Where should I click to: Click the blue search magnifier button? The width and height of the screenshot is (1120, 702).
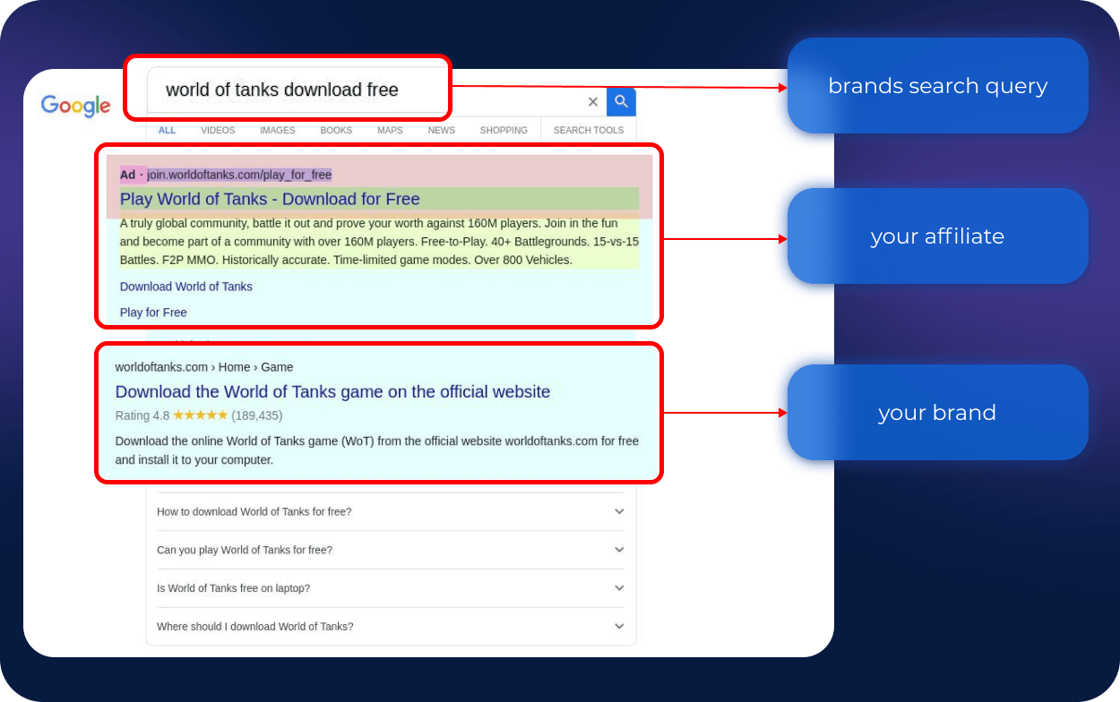(621, 102)
